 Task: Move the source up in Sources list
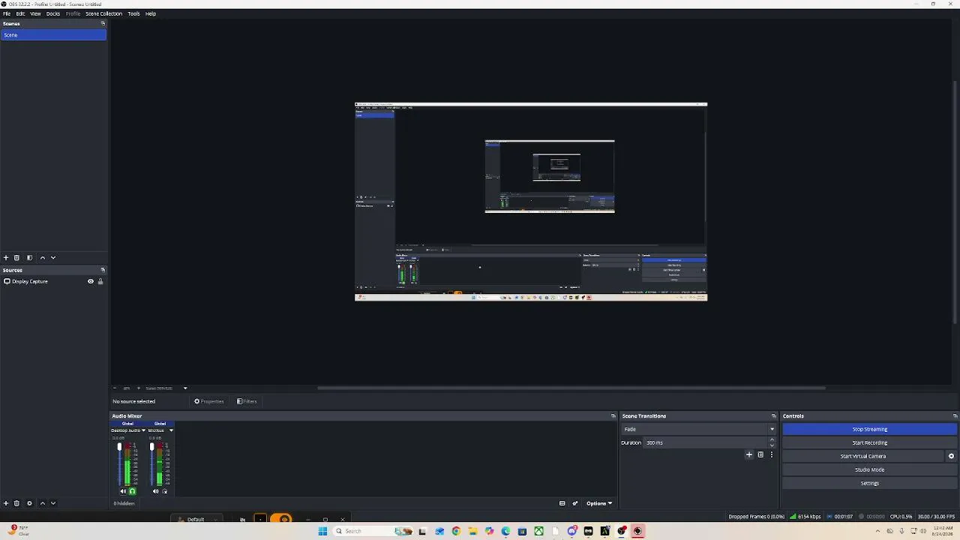coord(42,503)
